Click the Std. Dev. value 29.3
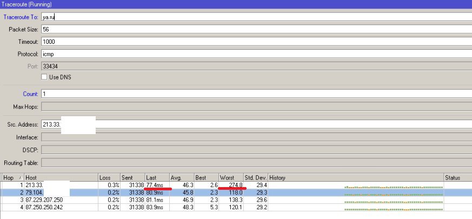 pos(262,192)
